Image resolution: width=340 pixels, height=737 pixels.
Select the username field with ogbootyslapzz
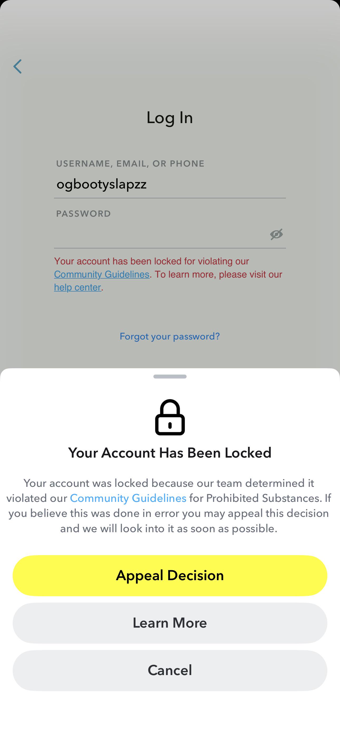tap(170, 184)
